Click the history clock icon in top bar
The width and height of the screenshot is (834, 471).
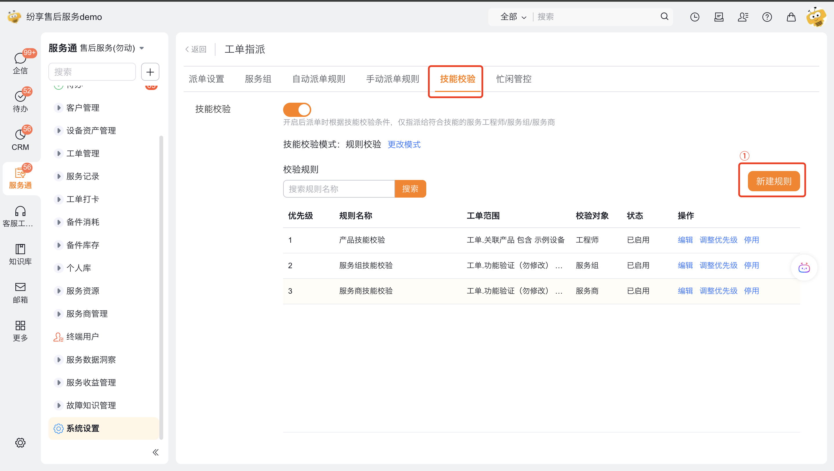click(694, 17)
